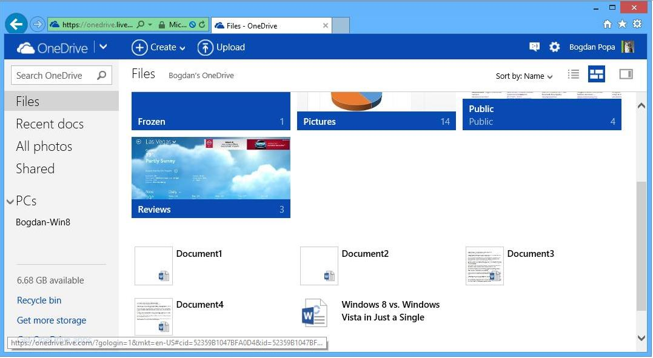Click the vertical scrollbar thumb
Screen dimensions: 653x358
tap(641, 246)
